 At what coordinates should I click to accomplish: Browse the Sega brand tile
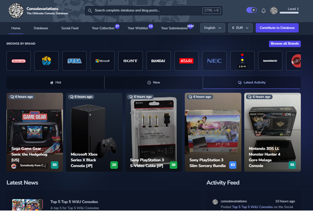click(75, 61)
